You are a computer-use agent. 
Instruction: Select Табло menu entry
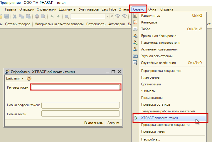pyautogui.click(x=169, y=29)
